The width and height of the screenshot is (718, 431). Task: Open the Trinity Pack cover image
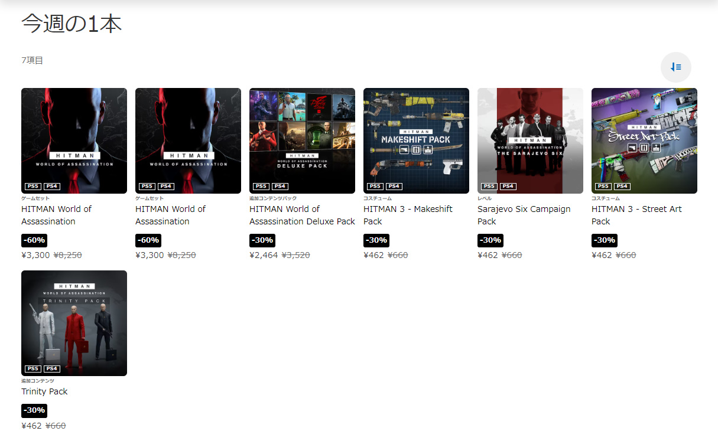[74, 323]
